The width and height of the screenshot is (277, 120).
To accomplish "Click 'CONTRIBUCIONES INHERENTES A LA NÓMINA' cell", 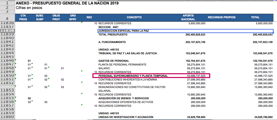I will (x=128, y=79).
